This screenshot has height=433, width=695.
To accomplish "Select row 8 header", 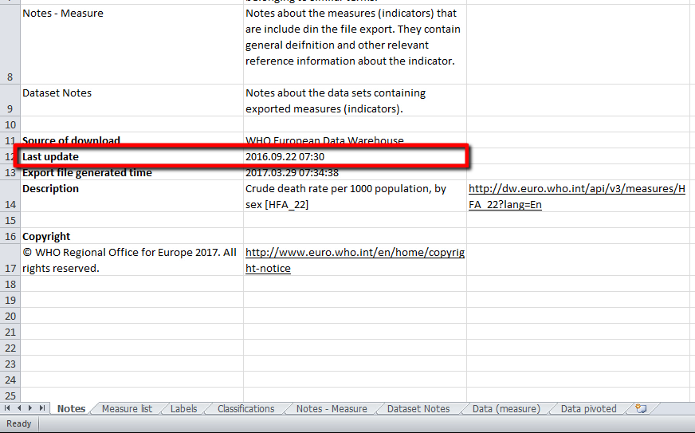I will tap(10, 45).
